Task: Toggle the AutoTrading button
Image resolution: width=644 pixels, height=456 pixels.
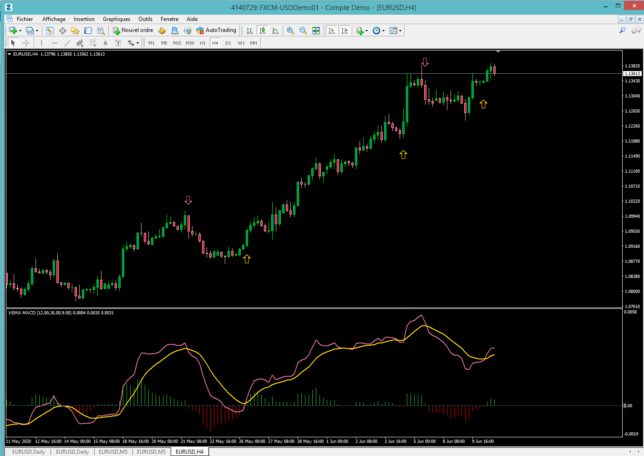Action: pos(216,31)
